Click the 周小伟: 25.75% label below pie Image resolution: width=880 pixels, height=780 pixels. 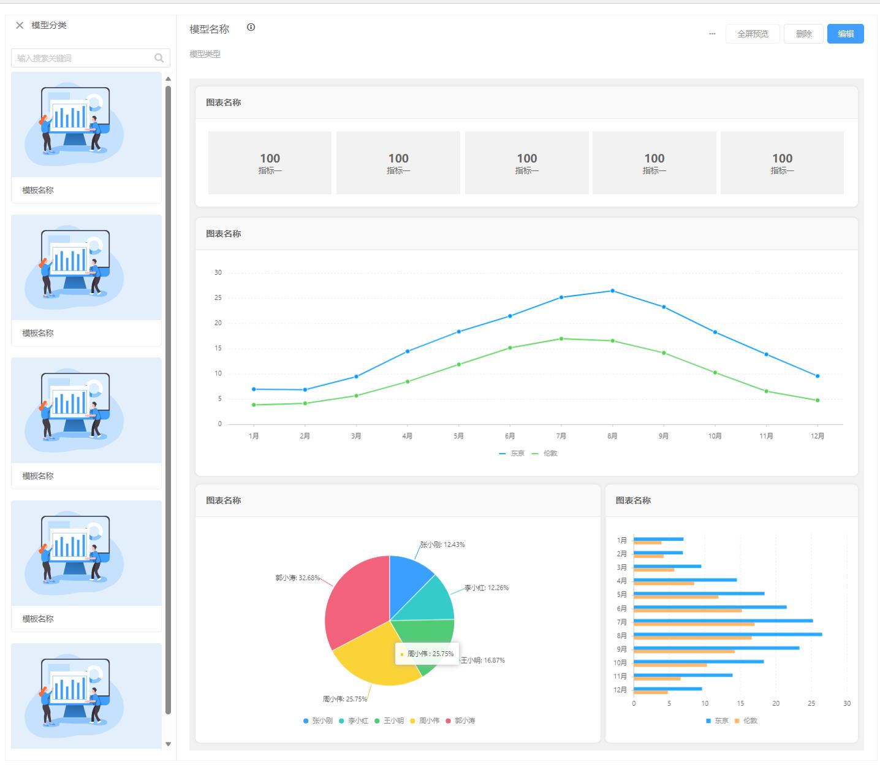click(x=345, y=699)
